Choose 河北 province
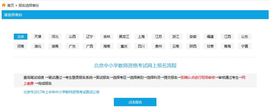The image size is (270, 107). tap(55, 37)
